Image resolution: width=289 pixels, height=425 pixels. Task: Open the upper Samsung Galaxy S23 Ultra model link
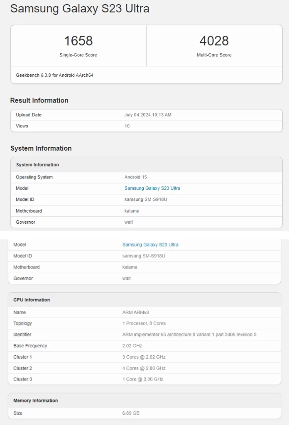152,188
